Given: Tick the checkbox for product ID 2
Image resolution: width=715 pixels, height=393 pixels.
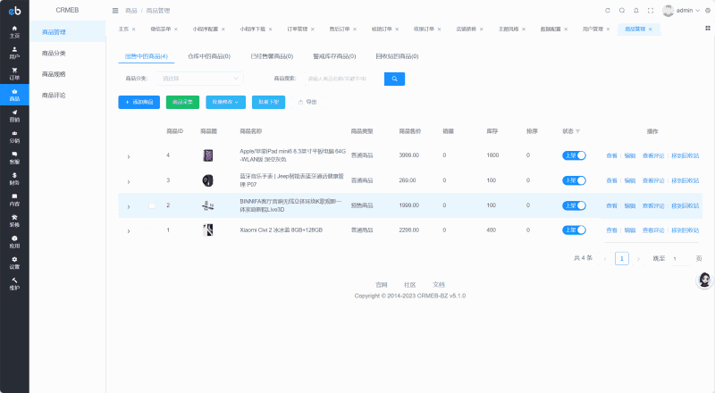Looking at the screenshot, I should (x=152, y=205).
